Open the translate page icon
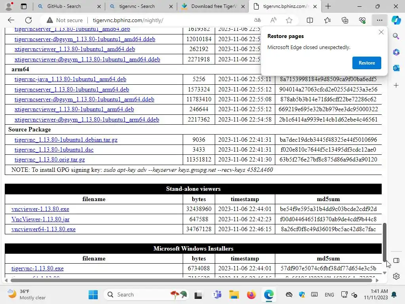Image resolution: width=405 pixels, height=304 pixels. (257, 20)
